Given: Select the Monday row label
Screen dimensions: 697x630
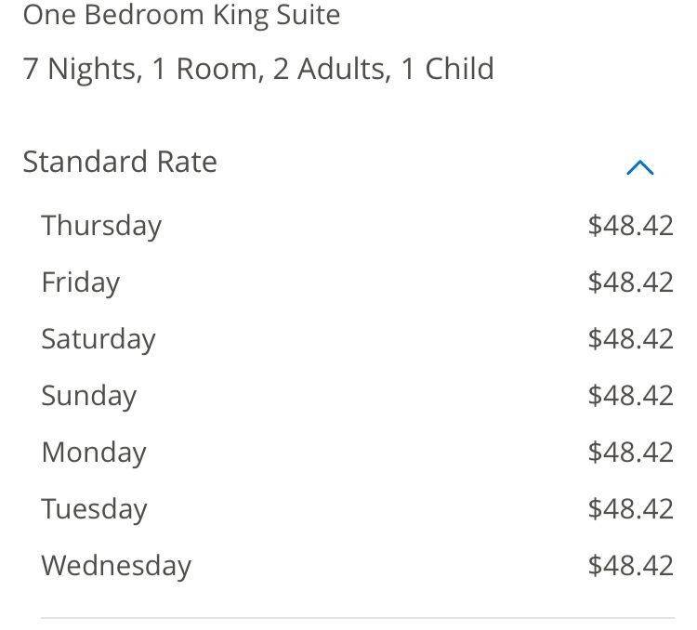Looking at the screenshot, I should click(x=94, y=453).
